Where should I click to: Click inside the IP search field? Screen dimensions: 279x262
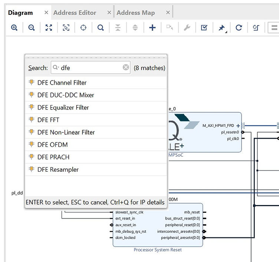91,67
